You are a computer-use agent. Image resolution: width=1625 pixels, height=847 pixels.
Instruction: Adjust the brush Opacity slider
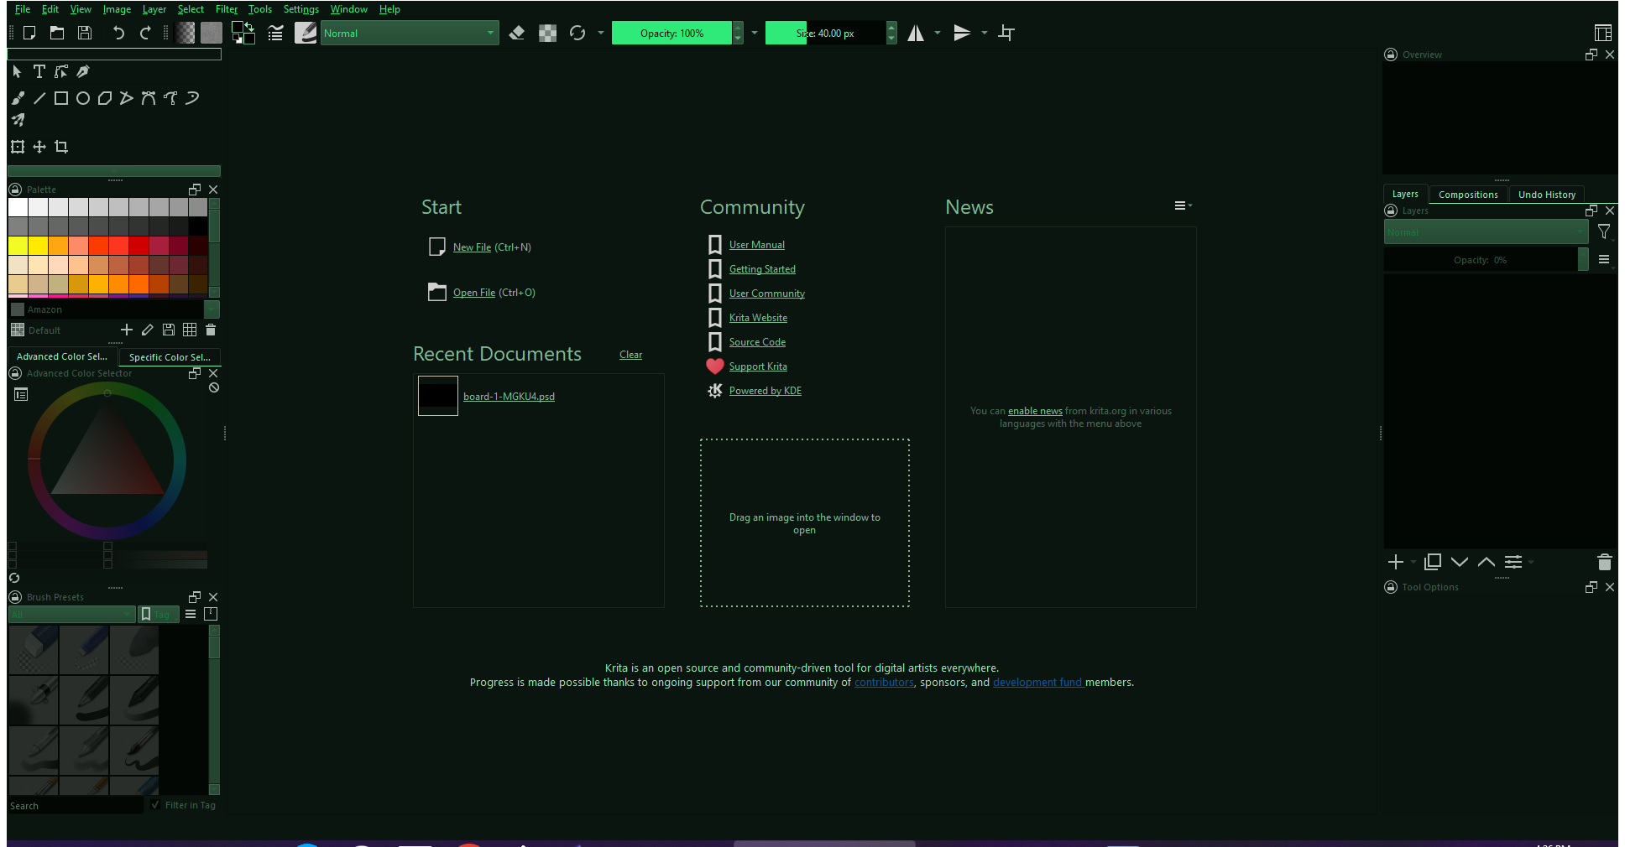click(671, 33)
